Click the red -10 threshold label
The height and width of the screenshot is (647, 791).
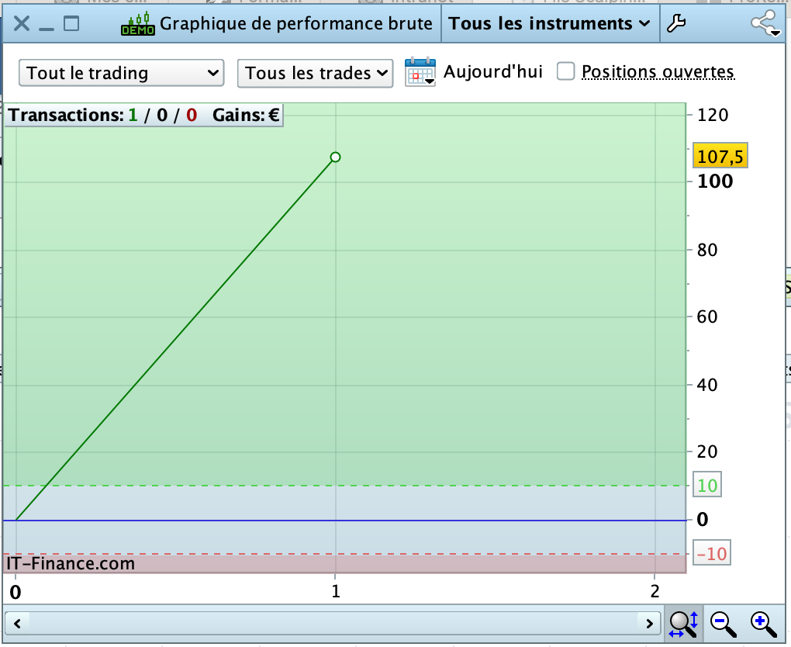[x=712, y=554]
